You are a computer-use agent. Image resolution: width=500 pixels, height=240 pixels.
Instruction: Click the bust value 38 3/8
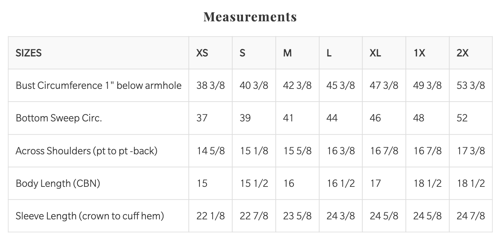pyautogui.click(x=210, y=85)
